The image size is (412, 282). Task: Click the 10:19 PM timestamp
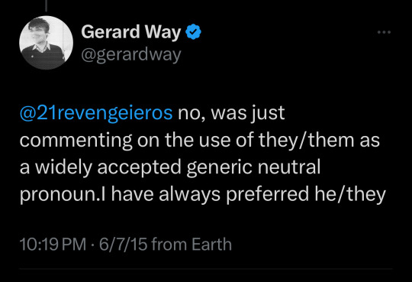coord(53,244)
